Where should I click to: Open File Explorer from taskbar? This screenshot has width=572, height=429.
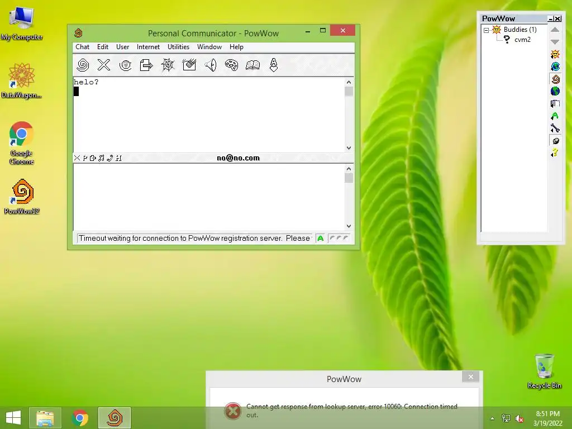[45, 418]
